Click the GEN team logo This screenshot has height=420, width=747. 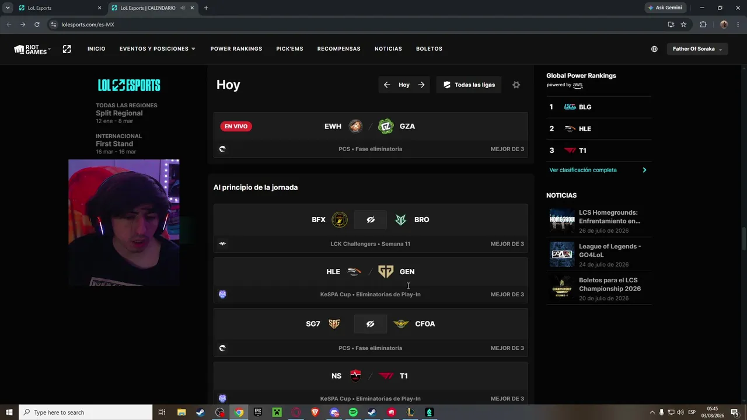coord(386,272)
